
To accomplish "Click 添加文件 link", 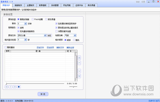I will (40, 48).
